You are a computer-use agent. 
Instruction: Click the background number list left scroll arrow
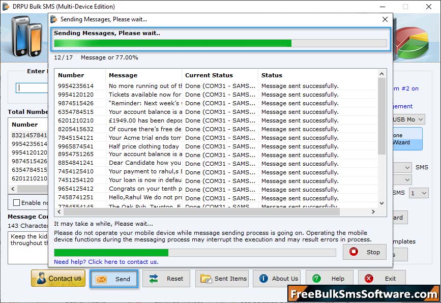click(13, 189)
